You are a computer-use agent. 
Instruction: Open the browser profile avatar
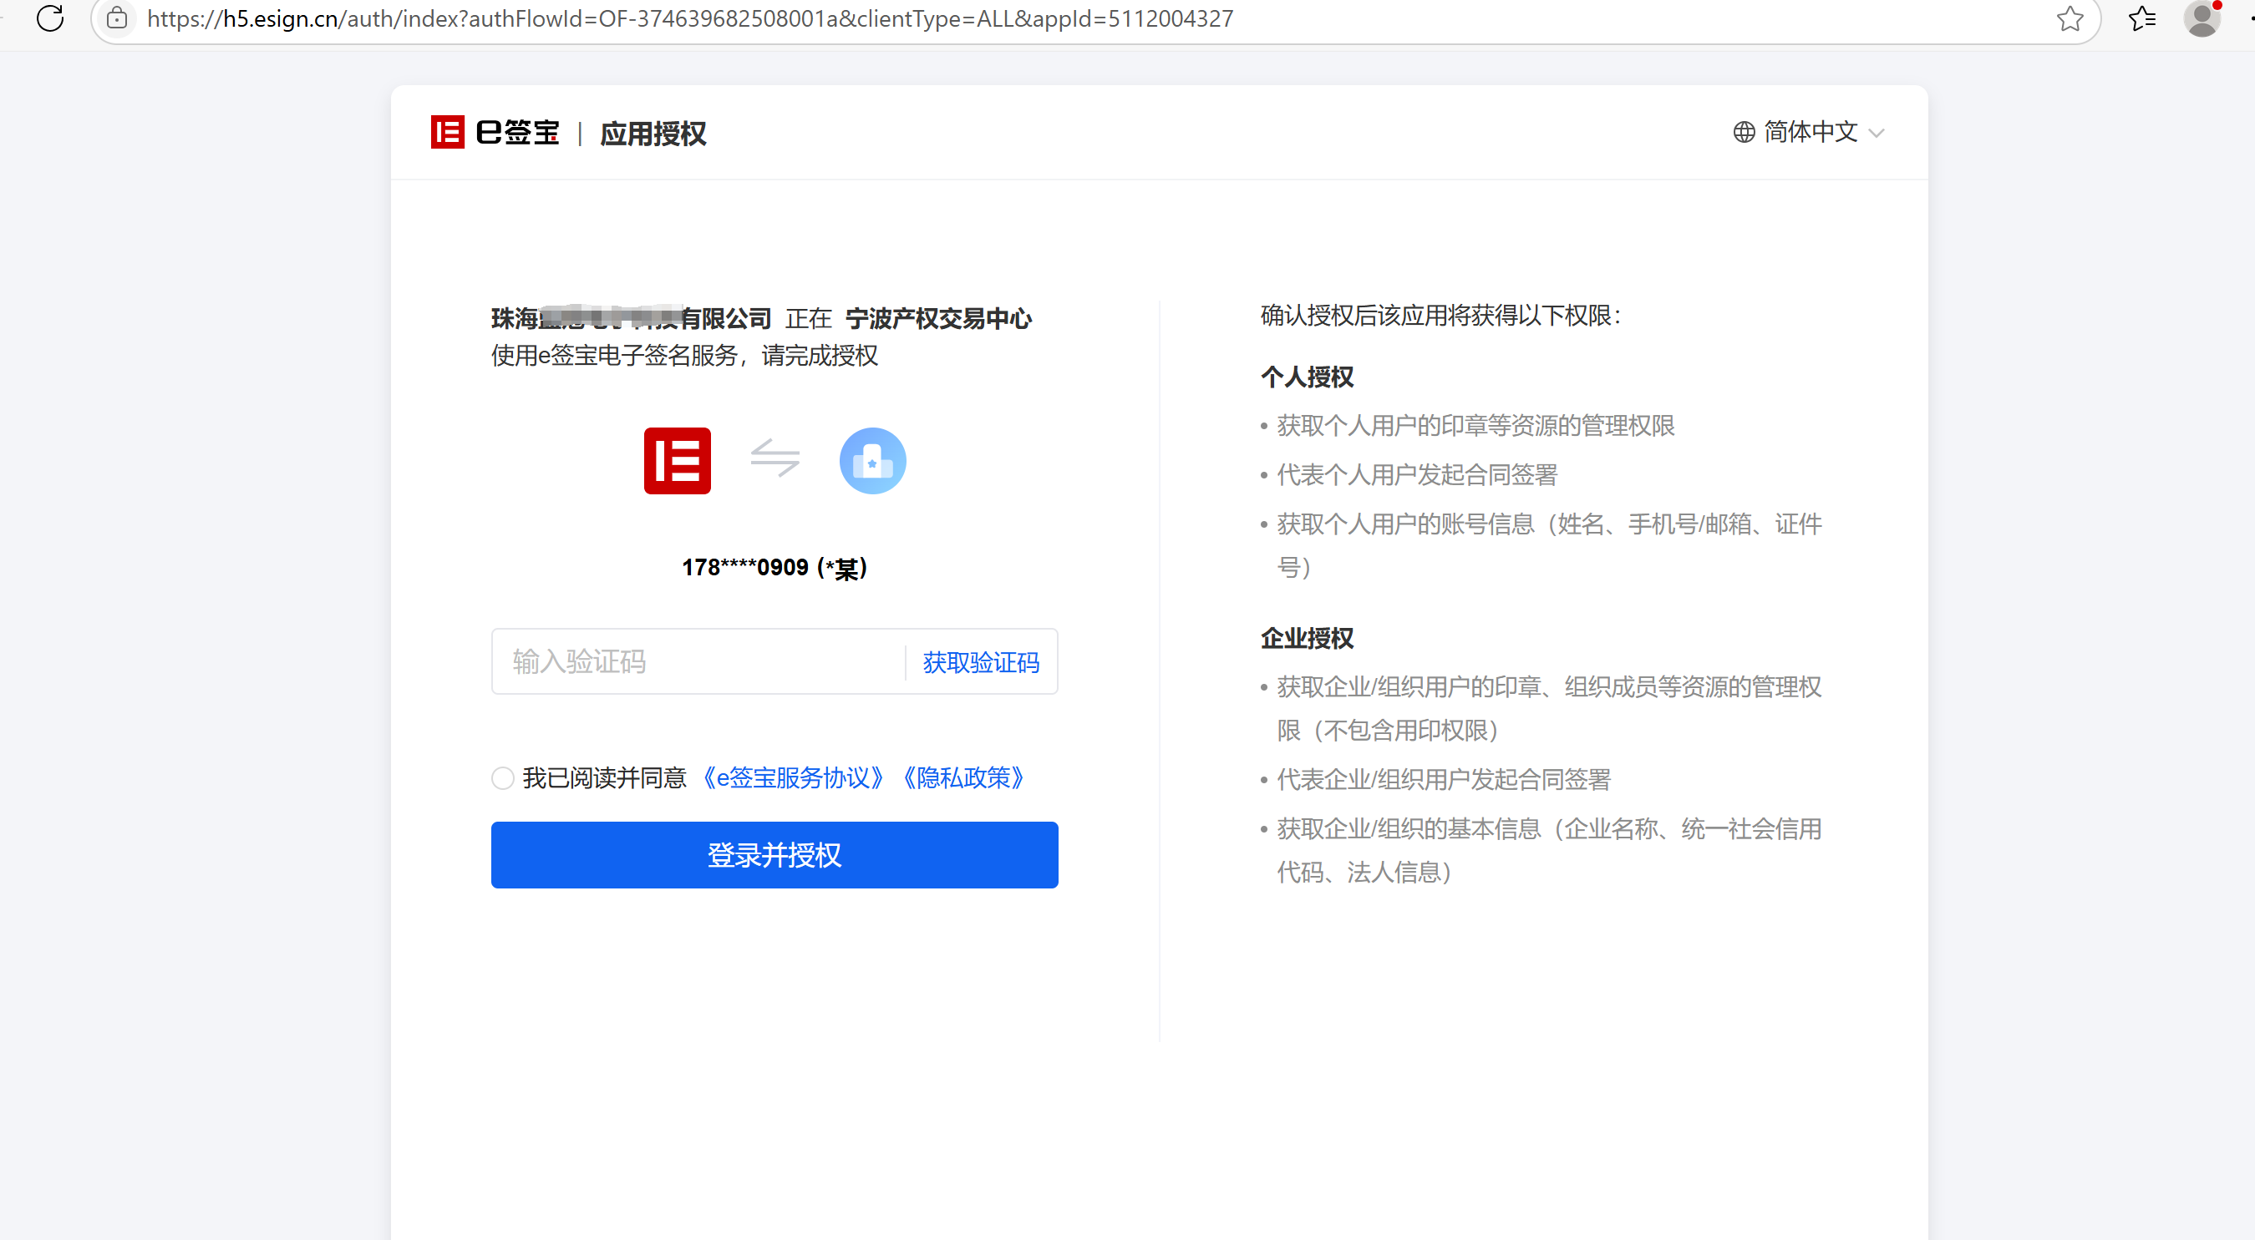click(2202, 18)
